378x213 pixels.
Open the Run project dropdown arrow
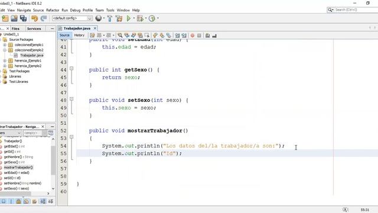134,18
